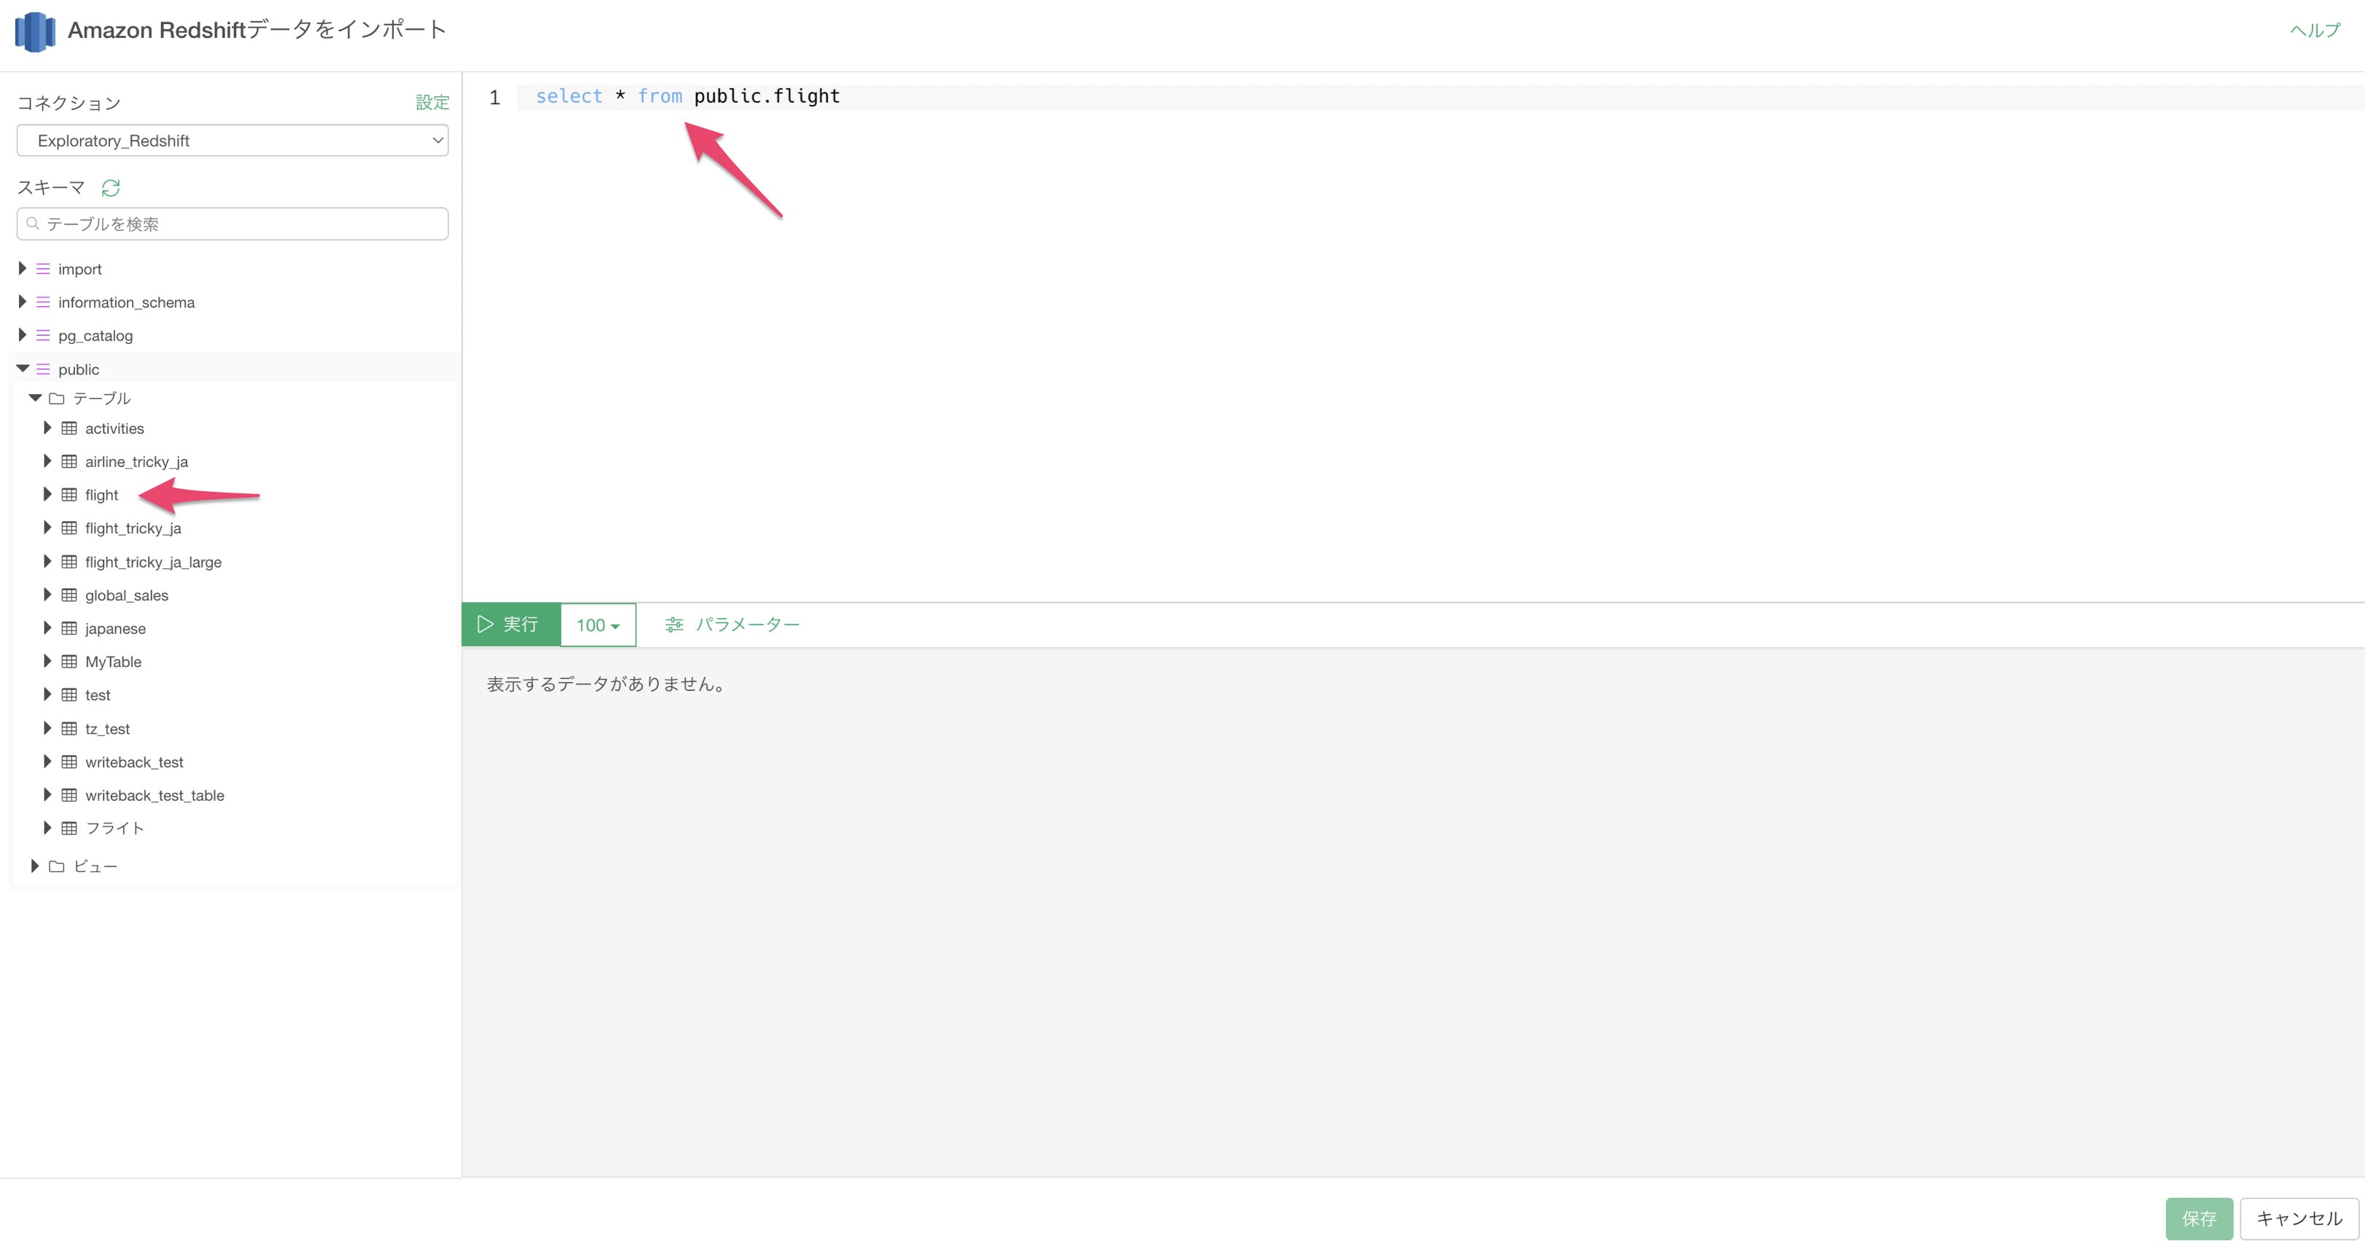This screenshot has width=2365, height=1249.
Task: Select the writeback_test table
Action: click(134, 763)
